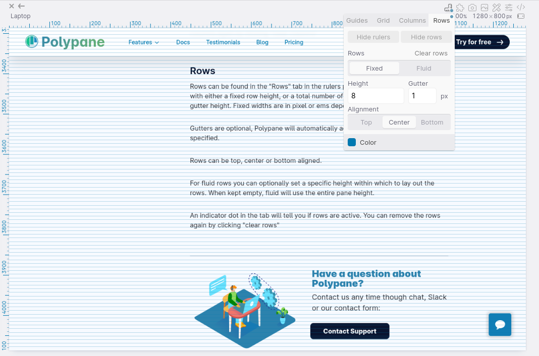Click the Hide rows button
539x356 pixels.
(x=426, y=37)
